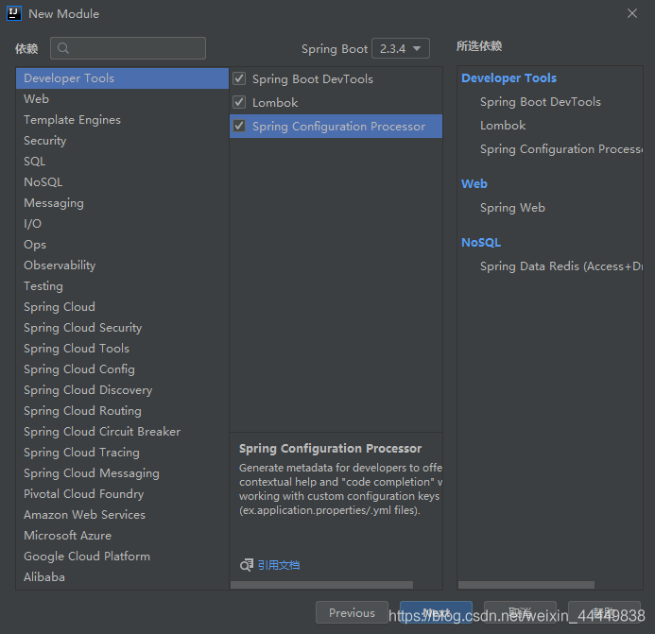
Task: Click the dependency search input field
Action: coord(128,48)
